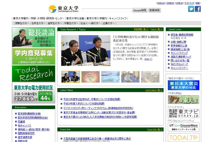This screenshot has width=216, height=142.
Task: Select the blue uniform workers thumbnail
Action: click(130, 77)
